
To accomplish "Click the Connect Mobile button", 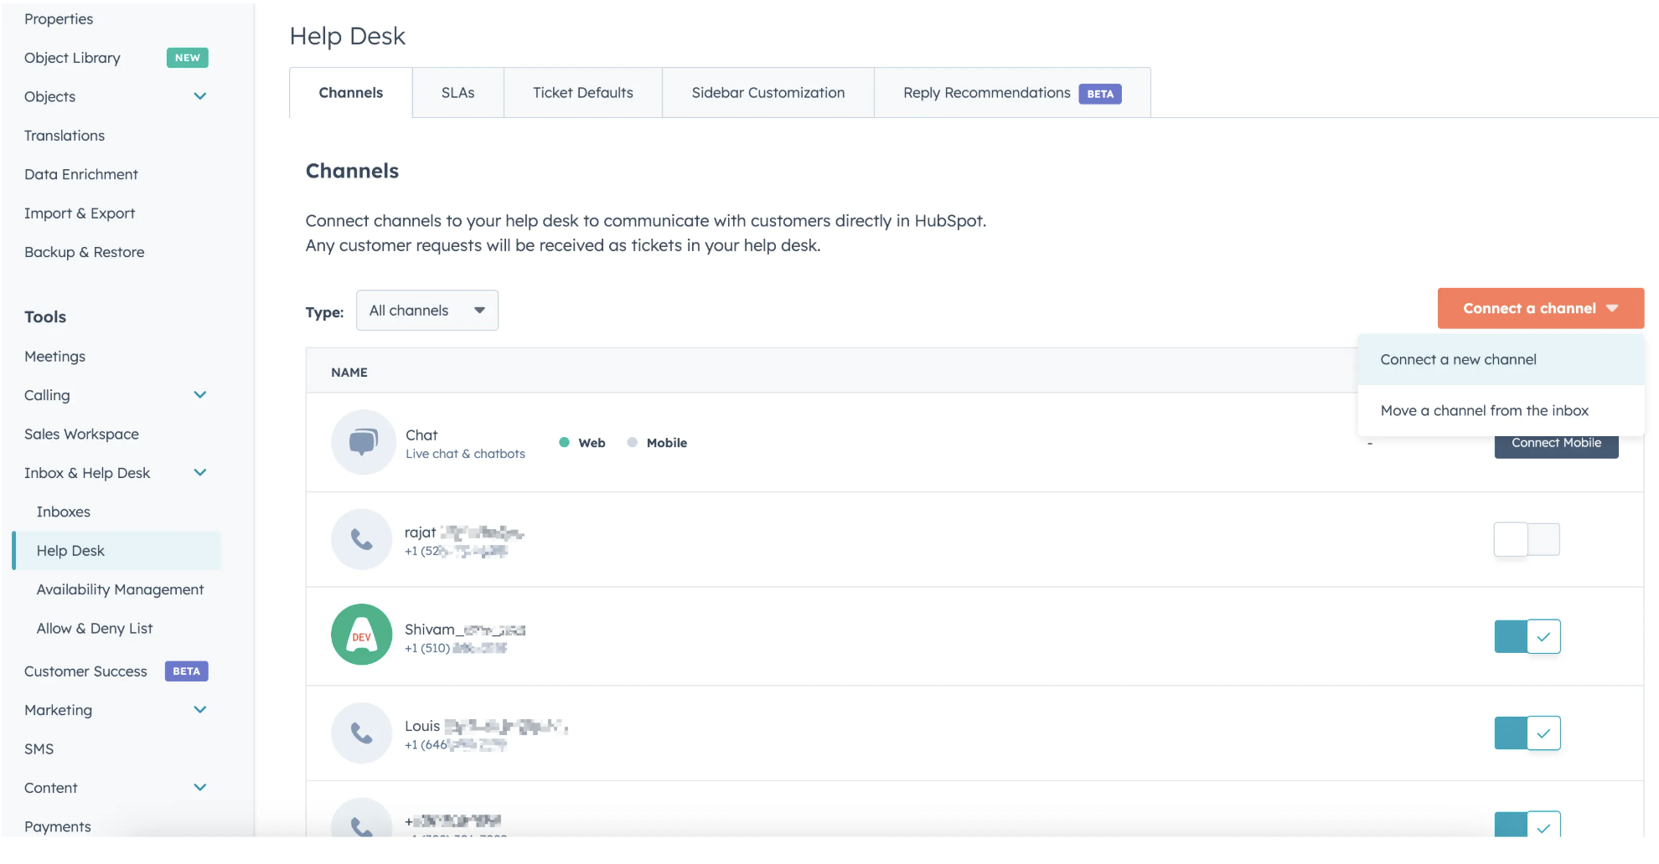I will coord(1556,445).
